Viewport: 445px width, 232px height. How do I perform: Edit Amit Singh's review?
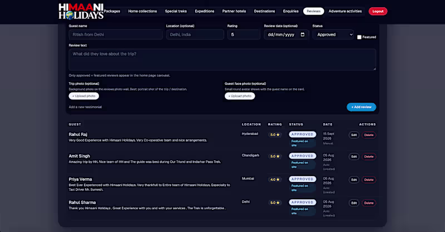point(354,157)
